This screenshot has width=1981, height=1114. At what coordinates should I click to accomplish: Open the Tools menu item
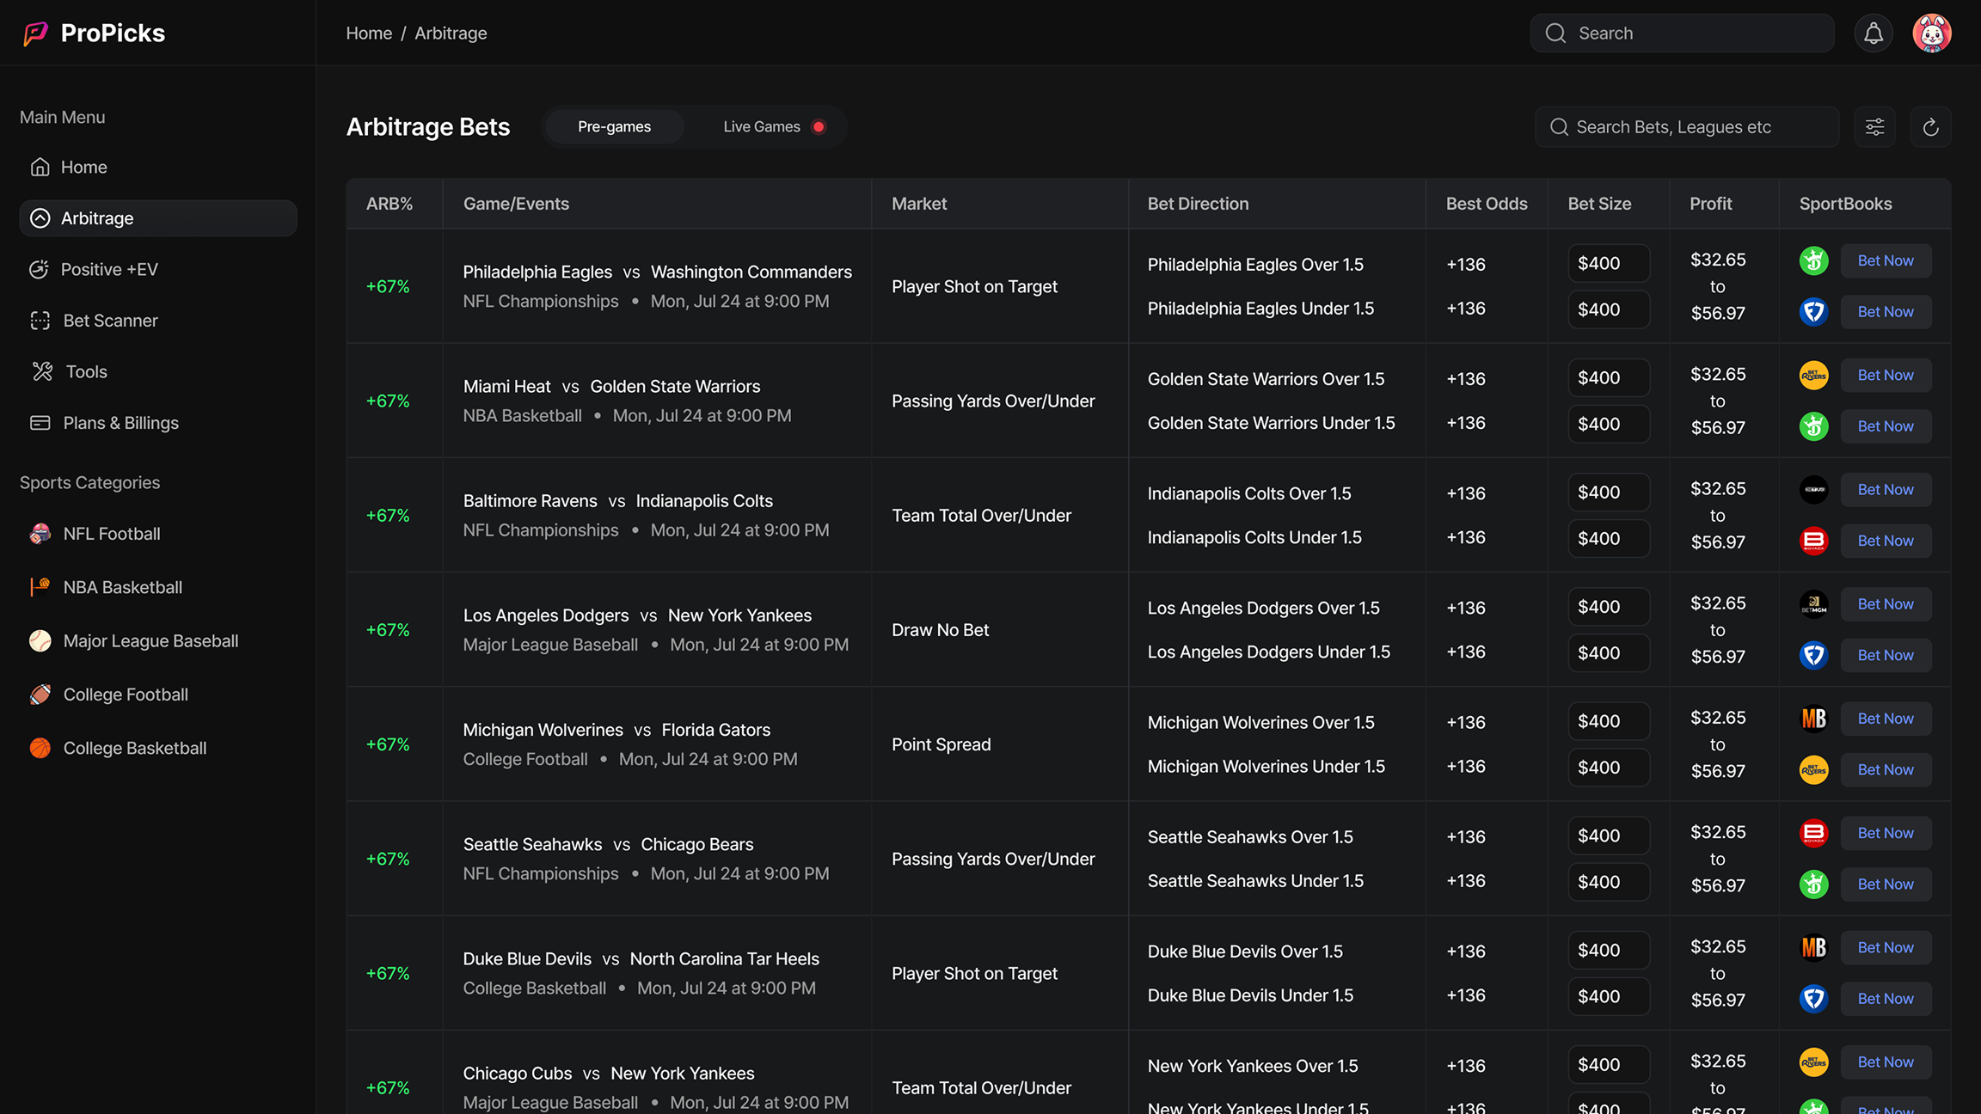tap(86, 371)
